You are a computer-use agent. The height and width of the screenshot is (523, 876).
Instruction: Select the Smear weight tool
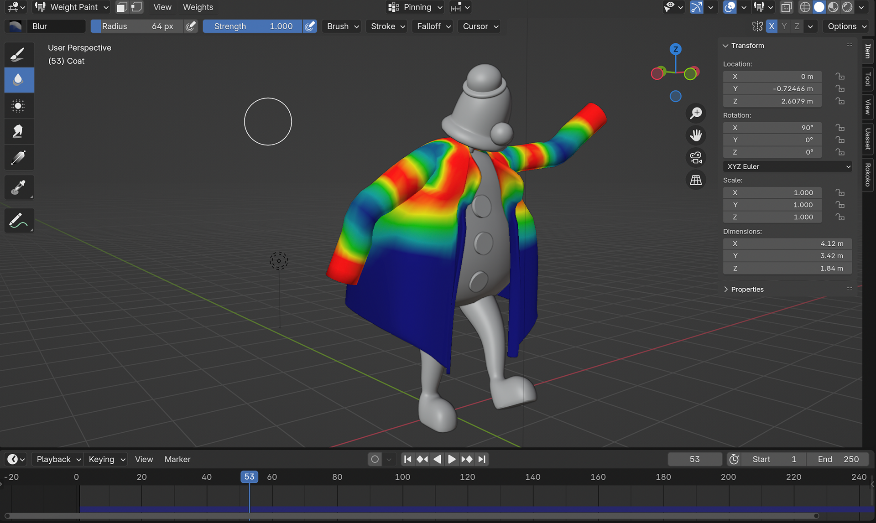click(x=19, y=132)
